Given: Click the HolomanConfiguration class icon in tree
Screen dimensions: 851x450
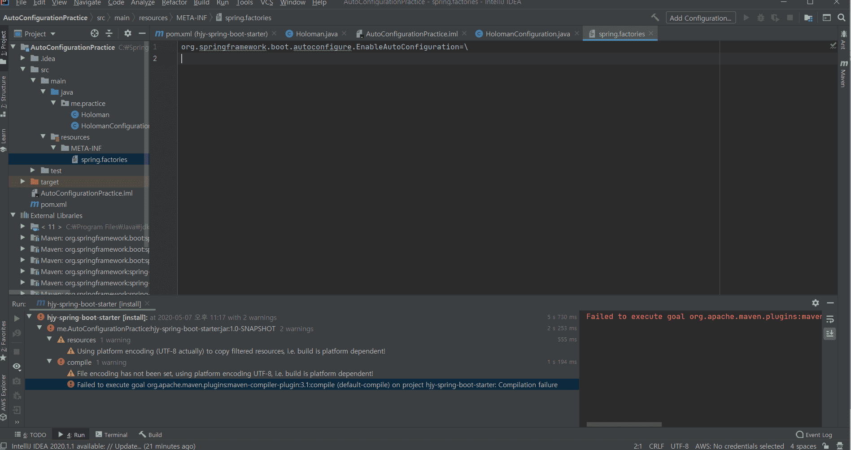Looking at the screenshot, I should 75,126.
